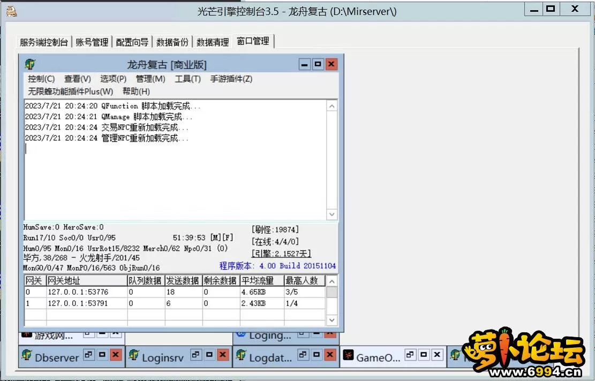
Task: Maximize the Logdat... minimized window
Action: (x=317, y=355)
